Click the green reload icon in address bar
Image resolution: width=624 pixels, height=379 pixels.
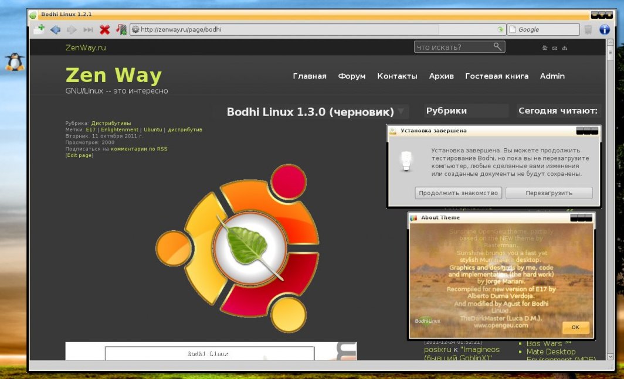click(x=500, y=29)
